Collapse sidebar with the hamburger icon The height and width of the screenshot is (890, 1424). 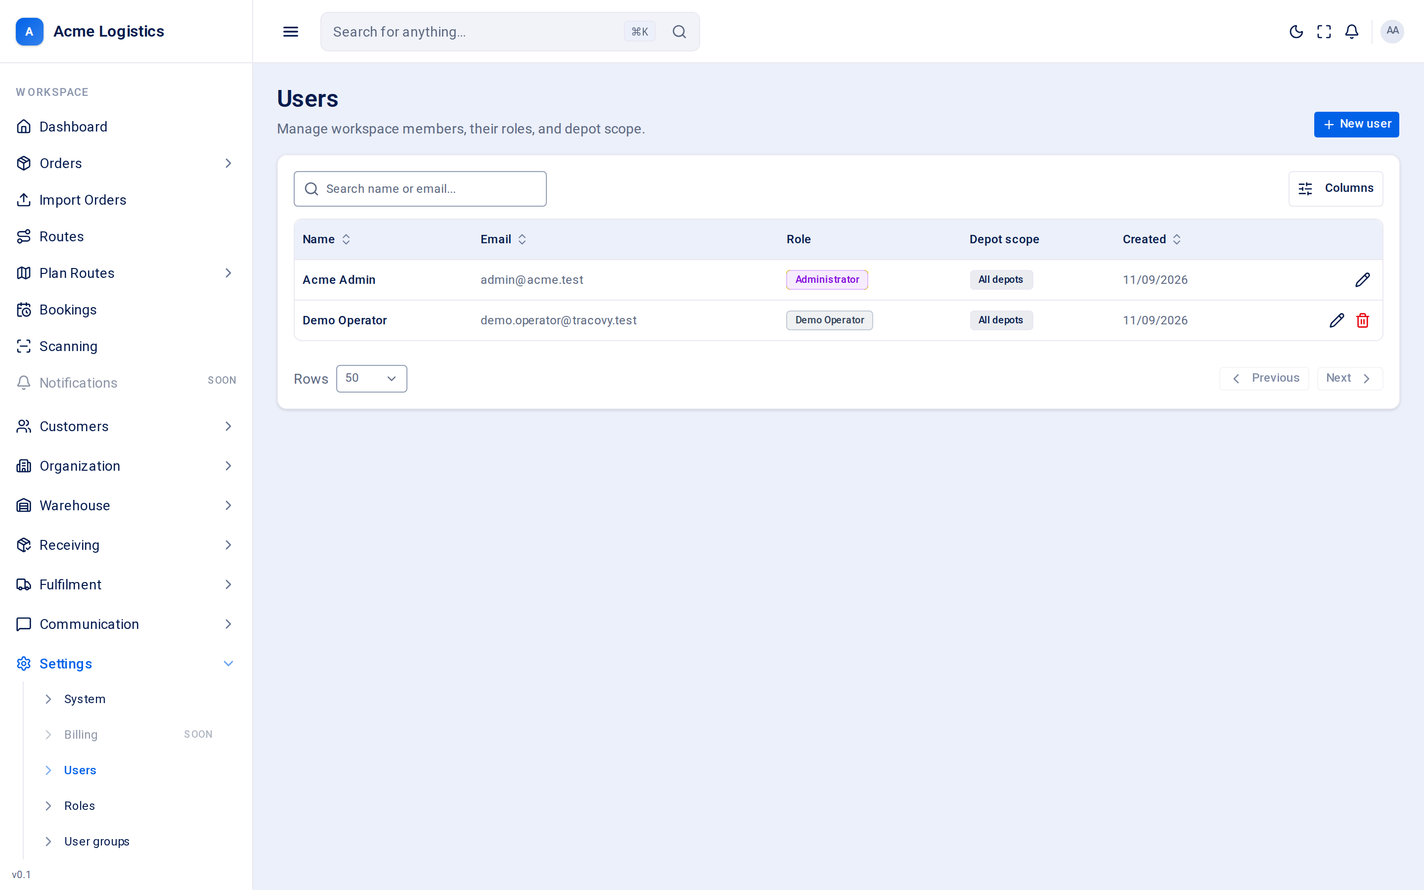tap(291, 32)
